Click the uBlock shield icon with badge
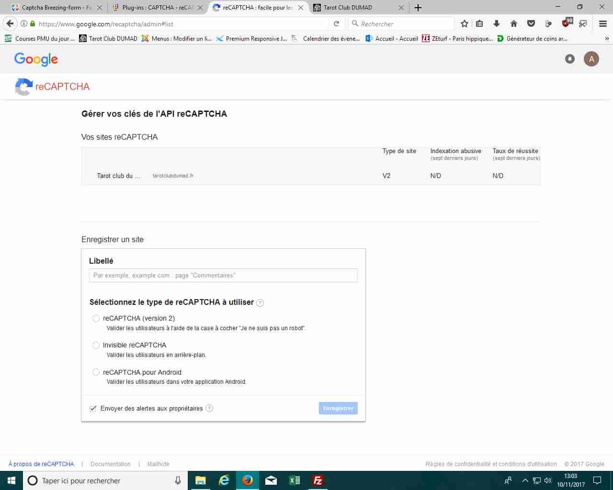Viewport: 613px width, 490px height. click(567, 23)
